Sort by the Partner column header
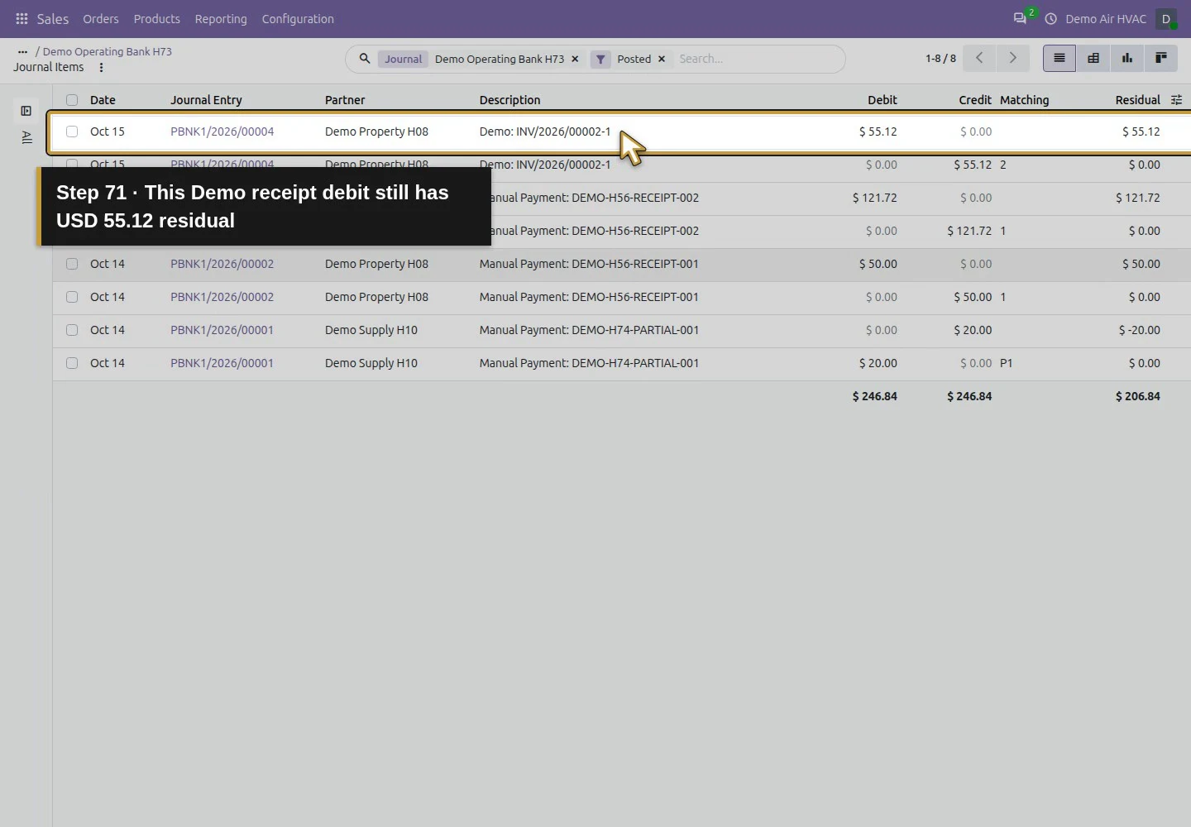This screenshot has width=1191, height=827. pyautogui.click(x=345, y=100)
